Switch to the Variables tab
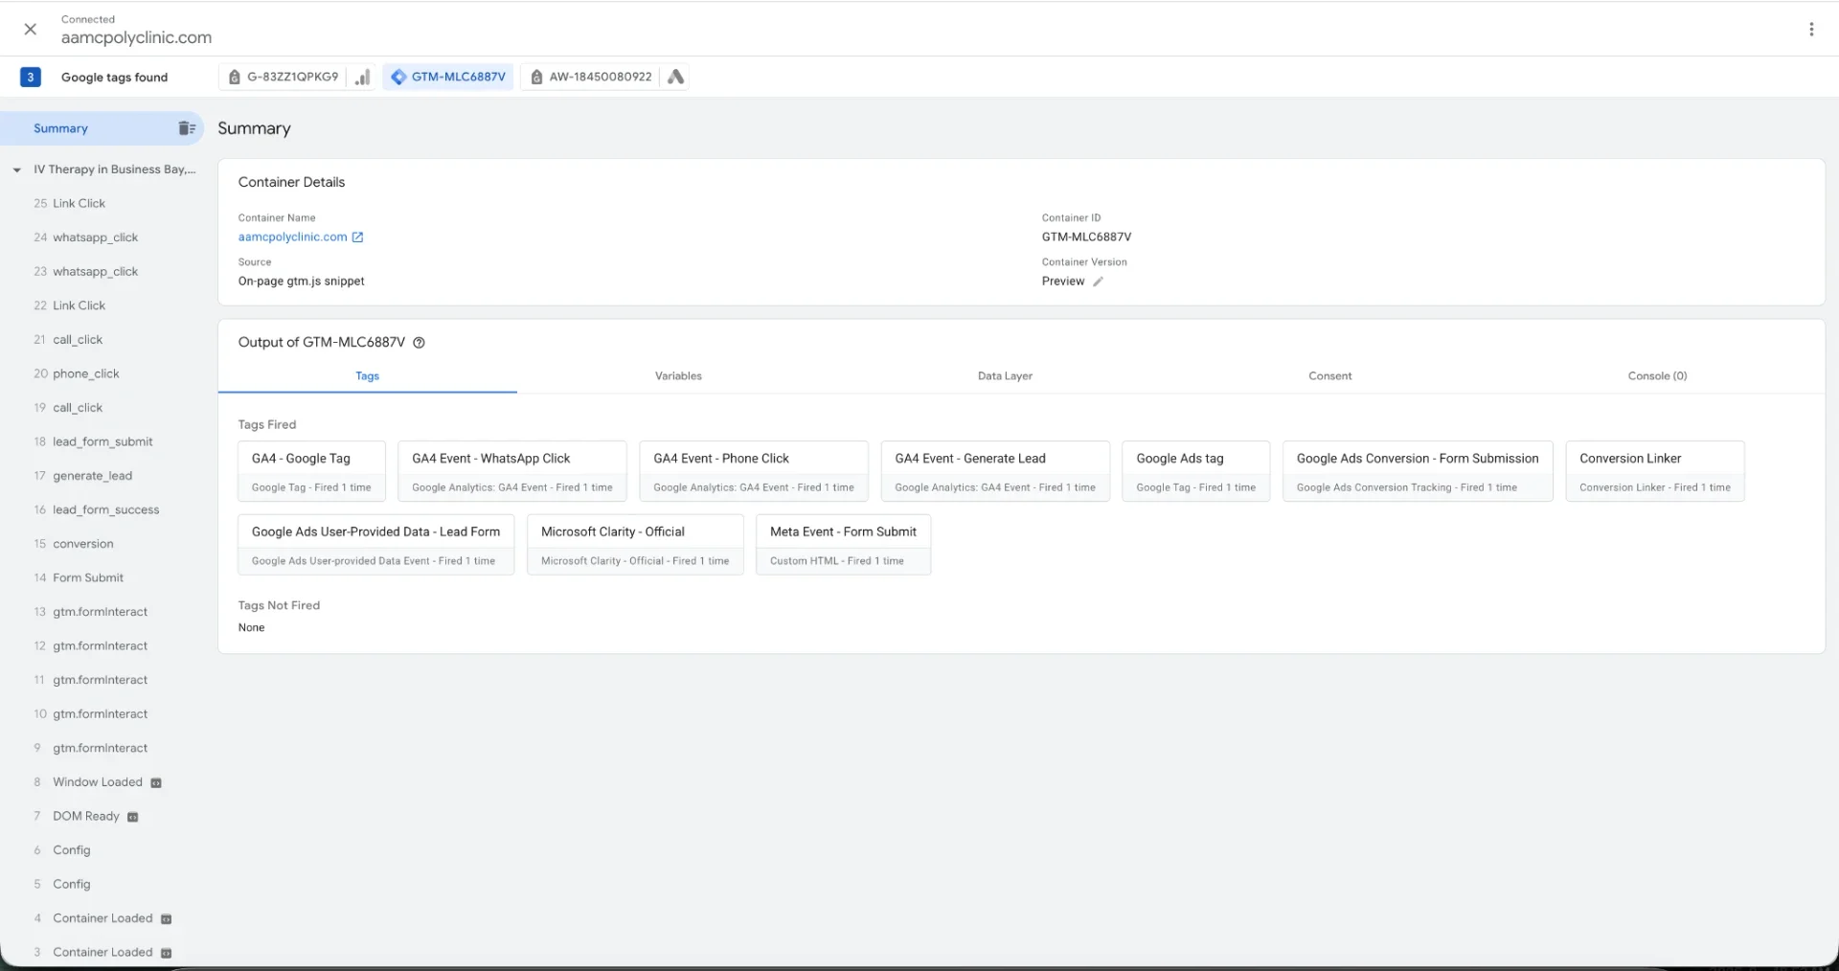Image resolution: width=1839 pixels, height=971 pixels. tap(678, 376)
